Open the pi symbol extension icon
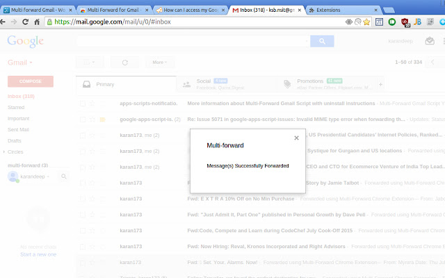The height and width of the screenshot is (278, 445). coord(379,22)
